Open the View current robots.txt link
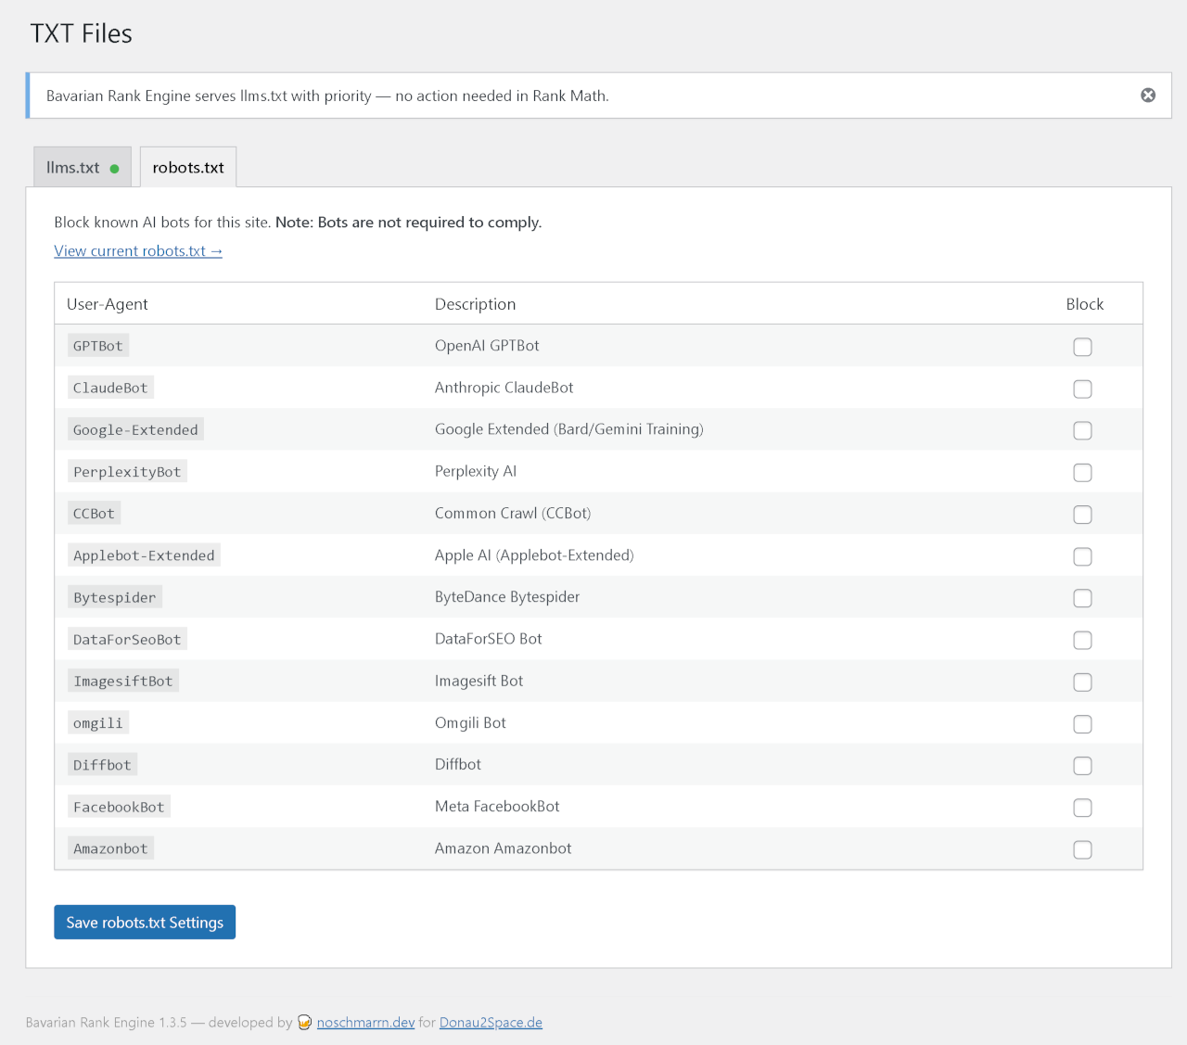The width and height of the screenshot is (1187, 1045). coord(137,250)
